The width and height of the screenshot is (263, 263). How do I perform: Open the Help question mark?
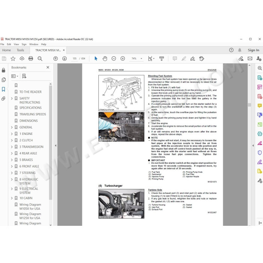click(231, 50)
